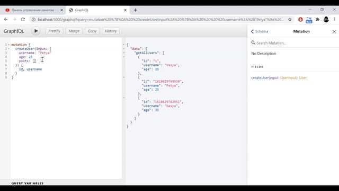Open the browser profile avatar
This screenshot has width=339, height=191.
(326, 20)
